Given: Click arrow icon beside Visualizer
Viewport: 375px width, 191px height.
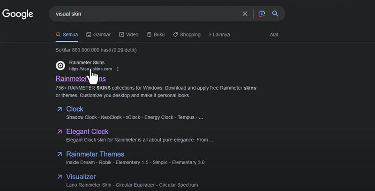Looking at the screenshot, I should [x=60, y=176].
